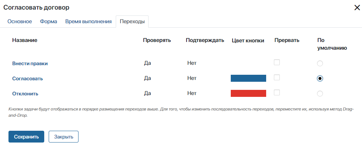Image resolution: width=362 pixels, height=144 pixels.
Task: Open the Внести правки transition link
Action: pos(30,64)
